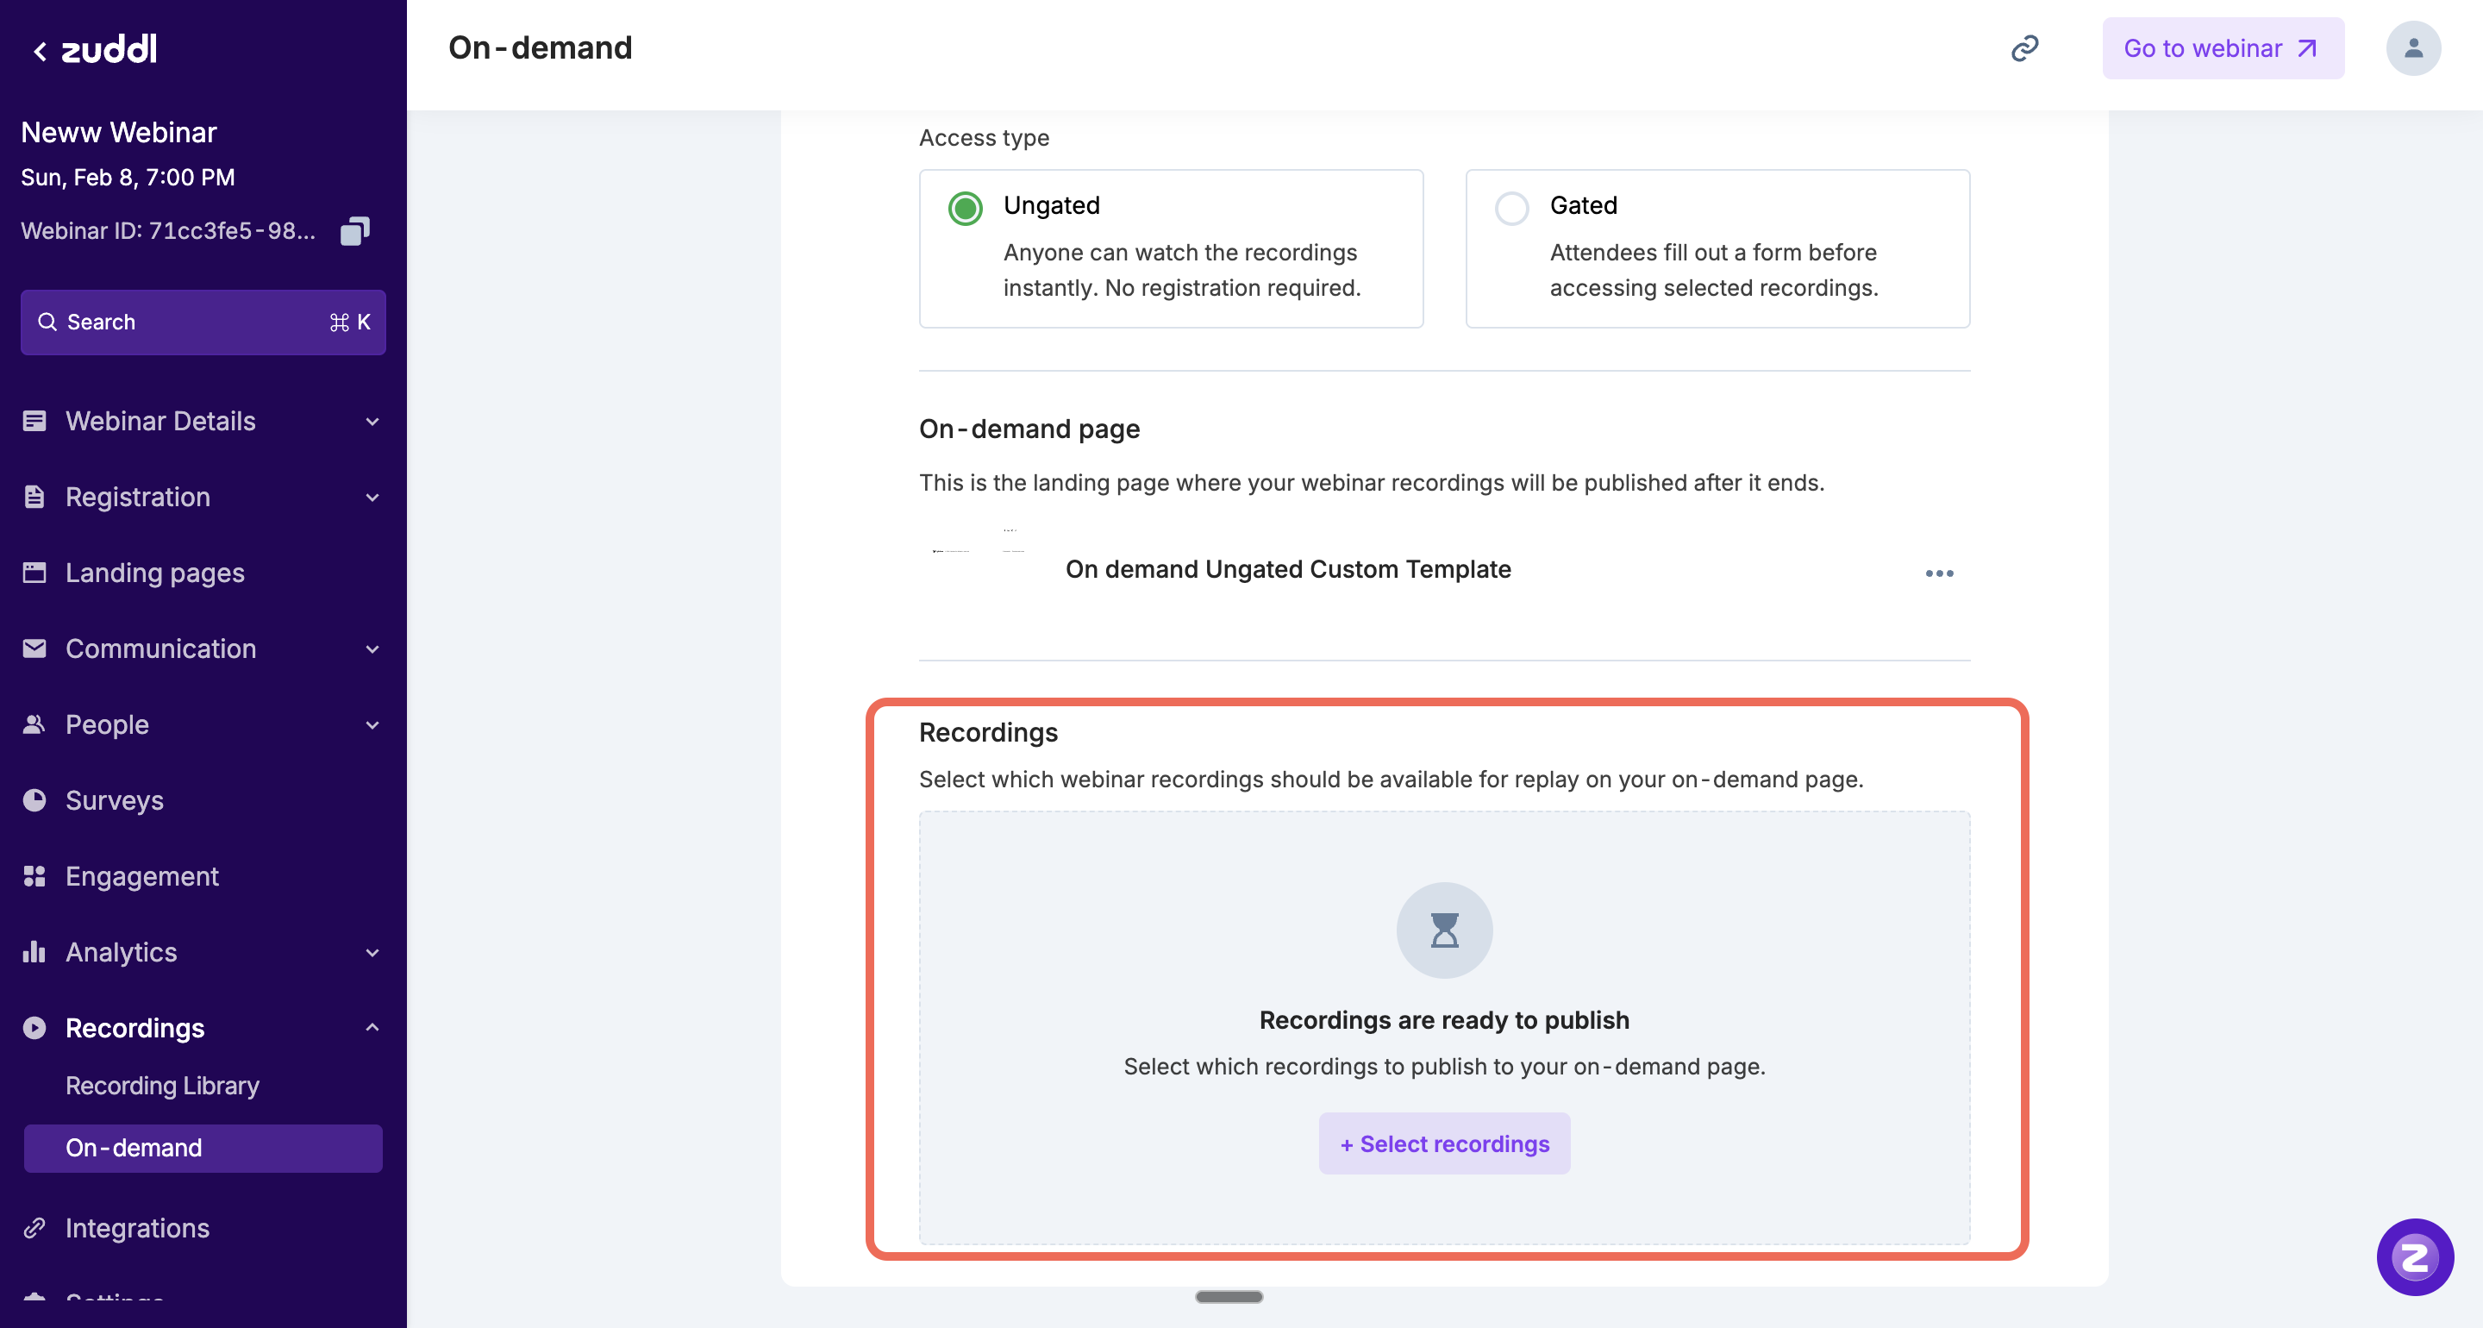Select the Ungated access type
2483x1328 pixels.
pyautogui.click(x=965, y=209)
